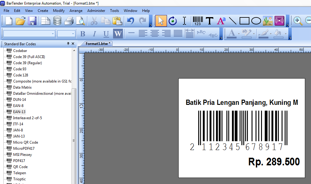The width and height of the screenshot is (311, 184).
Task: Toggle Italic text formatting
Action: [x=94, y=34]
